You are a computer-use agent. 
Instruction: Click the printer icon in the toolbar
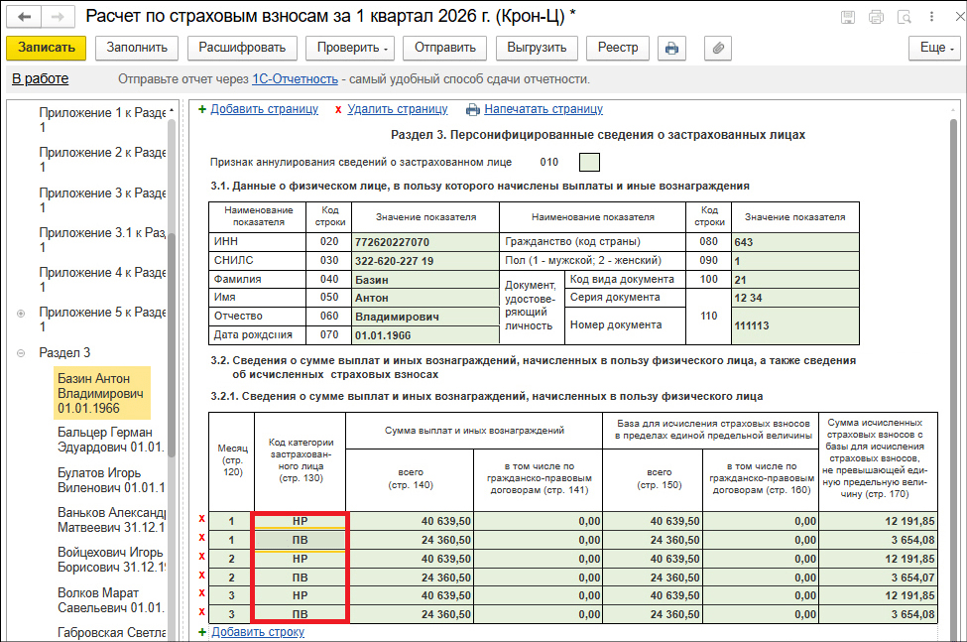coord(671,48)
